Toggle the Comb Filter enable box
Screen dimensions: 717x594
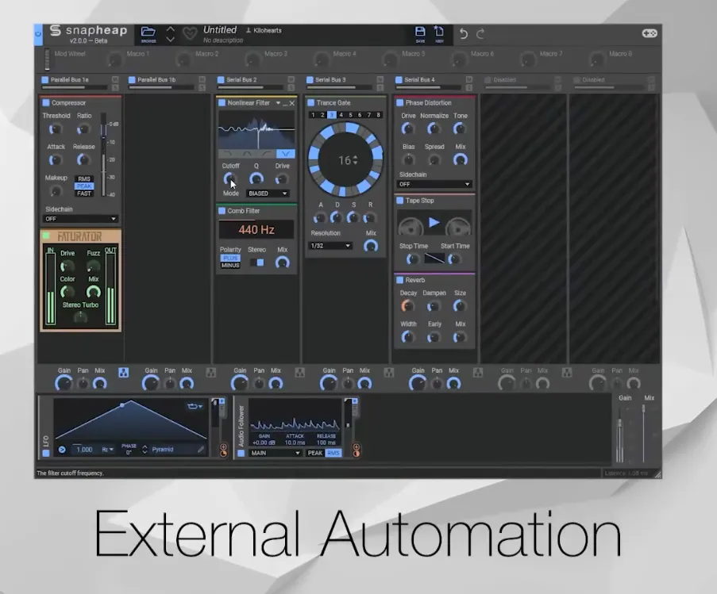point(222,211)
